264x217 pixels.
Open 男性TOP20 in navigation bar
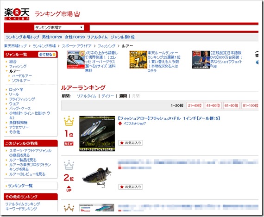[x=52, y=37]
